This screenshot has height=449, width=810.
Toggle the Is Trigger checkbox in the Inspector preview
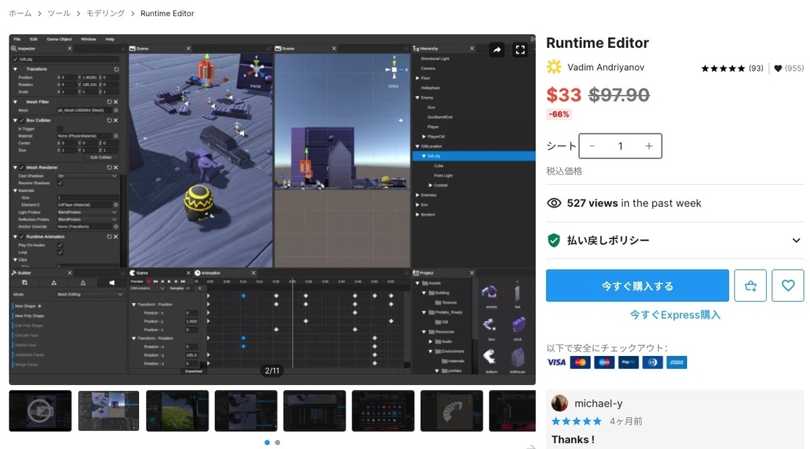pyautogui.click(x=60, y=128)
